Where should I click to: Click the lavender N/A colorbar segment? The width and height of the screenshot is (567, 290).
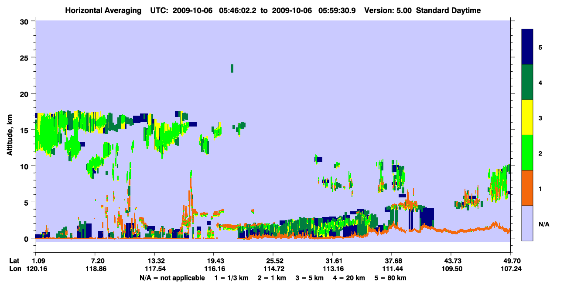point(527,223)
